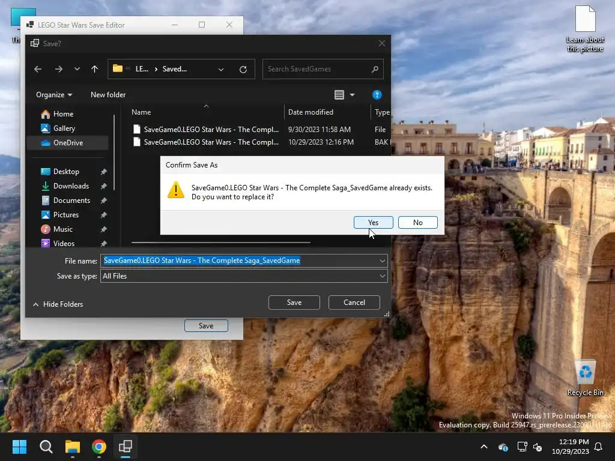
Task: Refresh the SavedGames folder view
Action: pyautogui.click(x=243, y=70)
